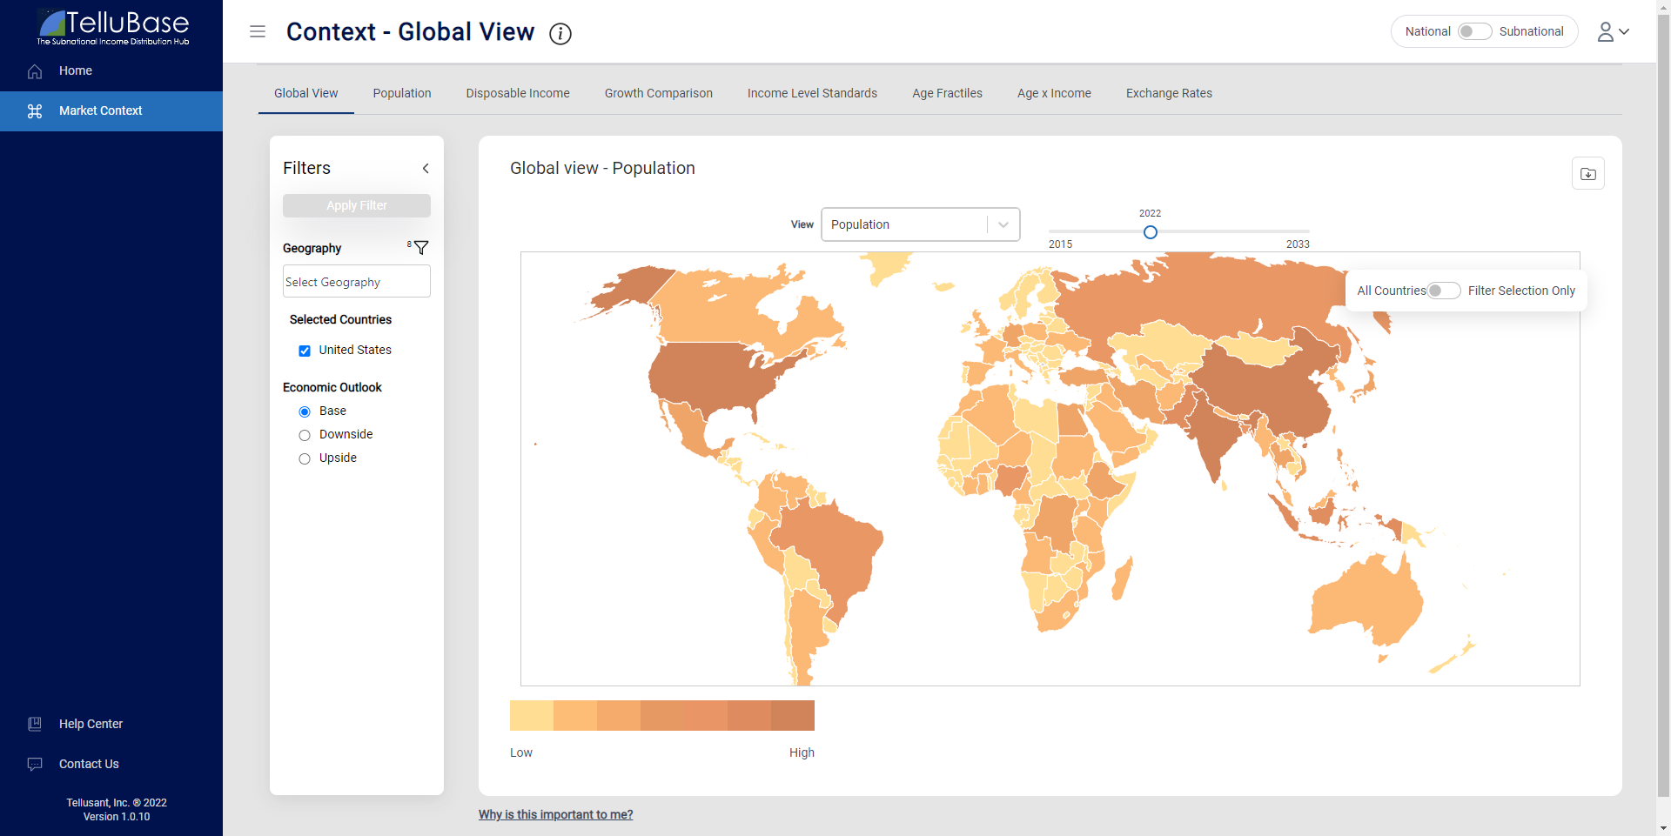The image size is (1671, 836).
Task: Click the Home icon in sidebar
Action: (35, 71)
